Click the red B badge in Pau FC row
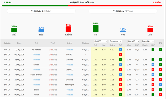The width and height of the screenshot is (166, 99). click(121, 54)
